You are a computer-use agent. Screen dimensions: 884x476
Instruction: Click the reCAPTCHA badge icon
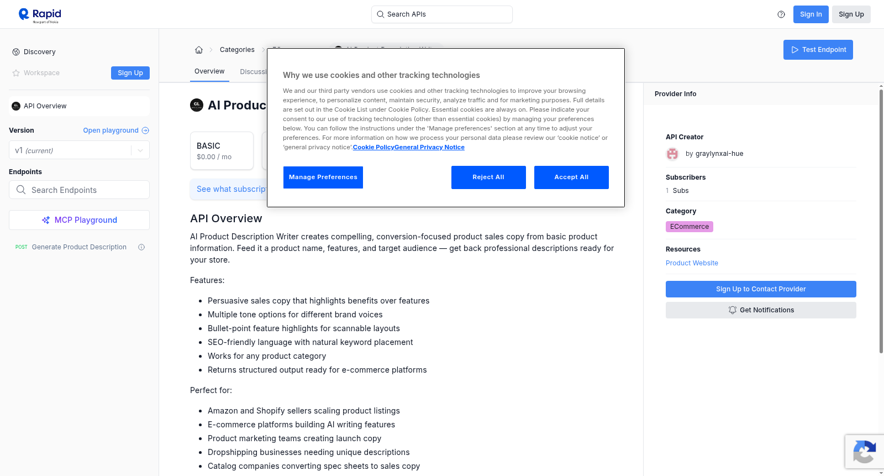click(864, 452)
